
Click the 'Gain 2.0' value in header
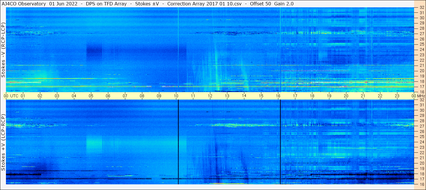click(x=284, y=4)
